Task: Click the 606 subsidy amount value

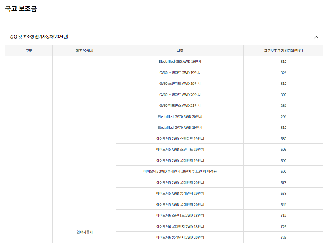Action: [283, 150]
